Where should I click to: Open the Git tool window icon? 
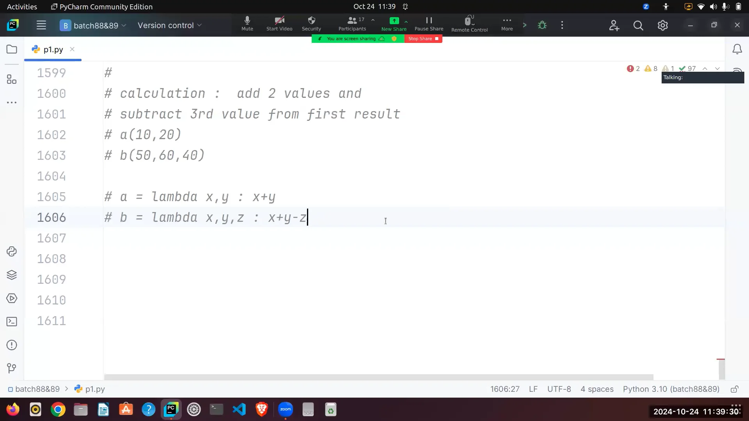pyautogui.click(x=12, y=368)
